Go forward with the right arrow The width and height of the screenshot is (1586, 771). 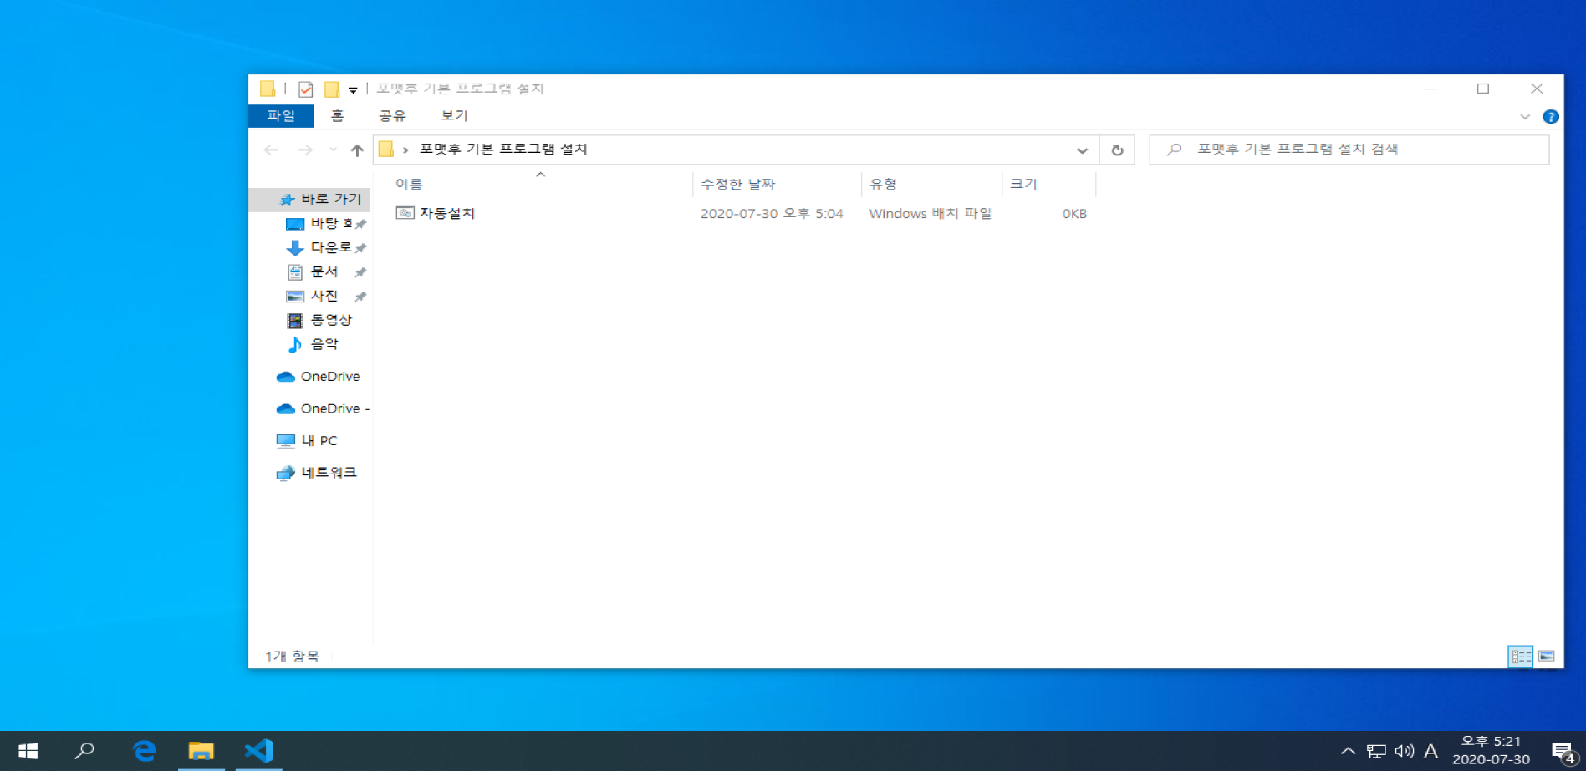point(305,150)
